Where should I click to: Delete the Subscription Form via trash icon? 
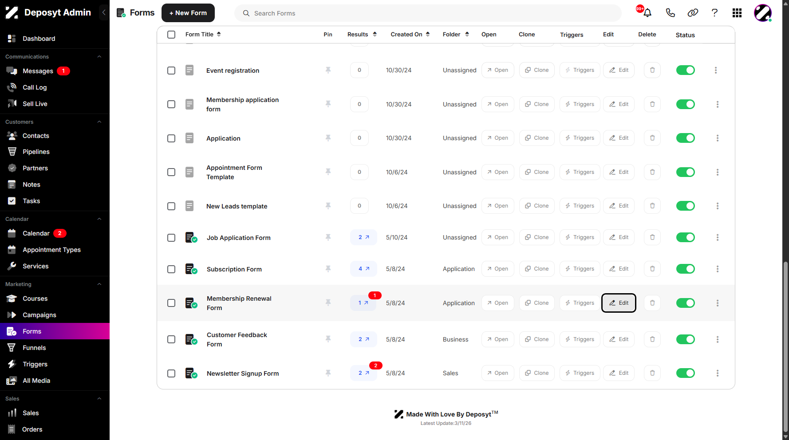click(x=652, y=269)
